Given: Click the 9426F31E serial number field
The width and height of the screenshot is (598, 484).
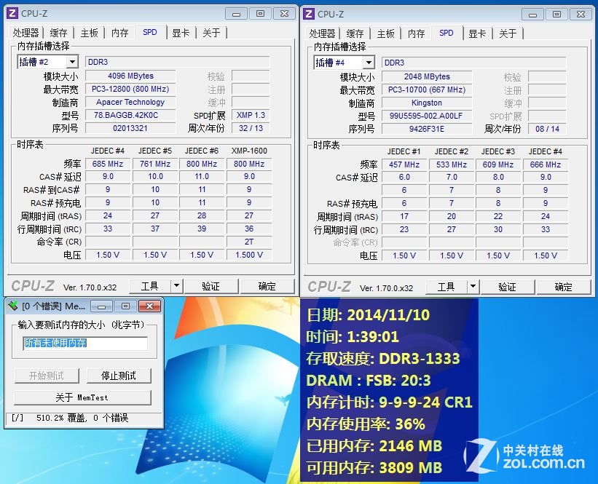Looking at the screenshot, I should 427,129.
